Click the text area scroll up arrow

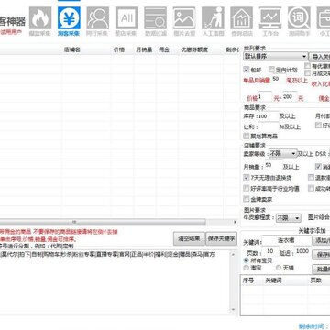tap(233, 254)
